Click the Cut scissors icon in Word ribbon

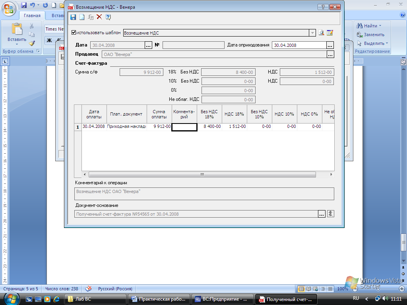pos(32,26)
